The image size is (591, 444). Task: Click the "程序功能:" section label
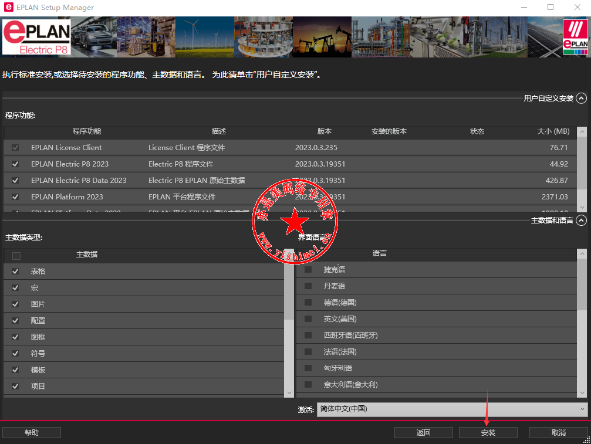[21, 116]
